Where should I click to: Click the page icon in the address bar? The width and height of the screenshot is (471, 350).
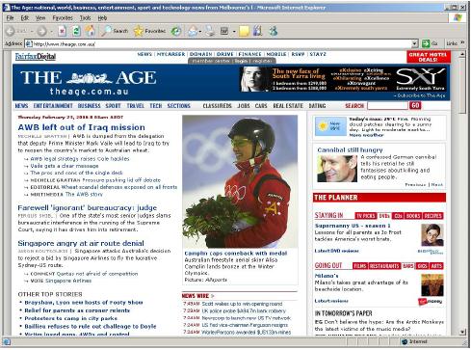pyautogui.click(x=29, y=44)
